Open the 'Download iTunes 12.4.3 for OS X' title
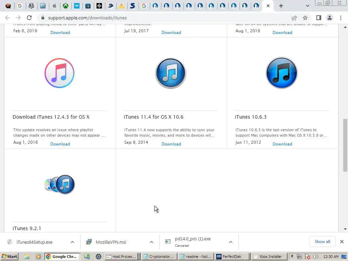This screenshot has height=261, width=348. coord(51,117)
